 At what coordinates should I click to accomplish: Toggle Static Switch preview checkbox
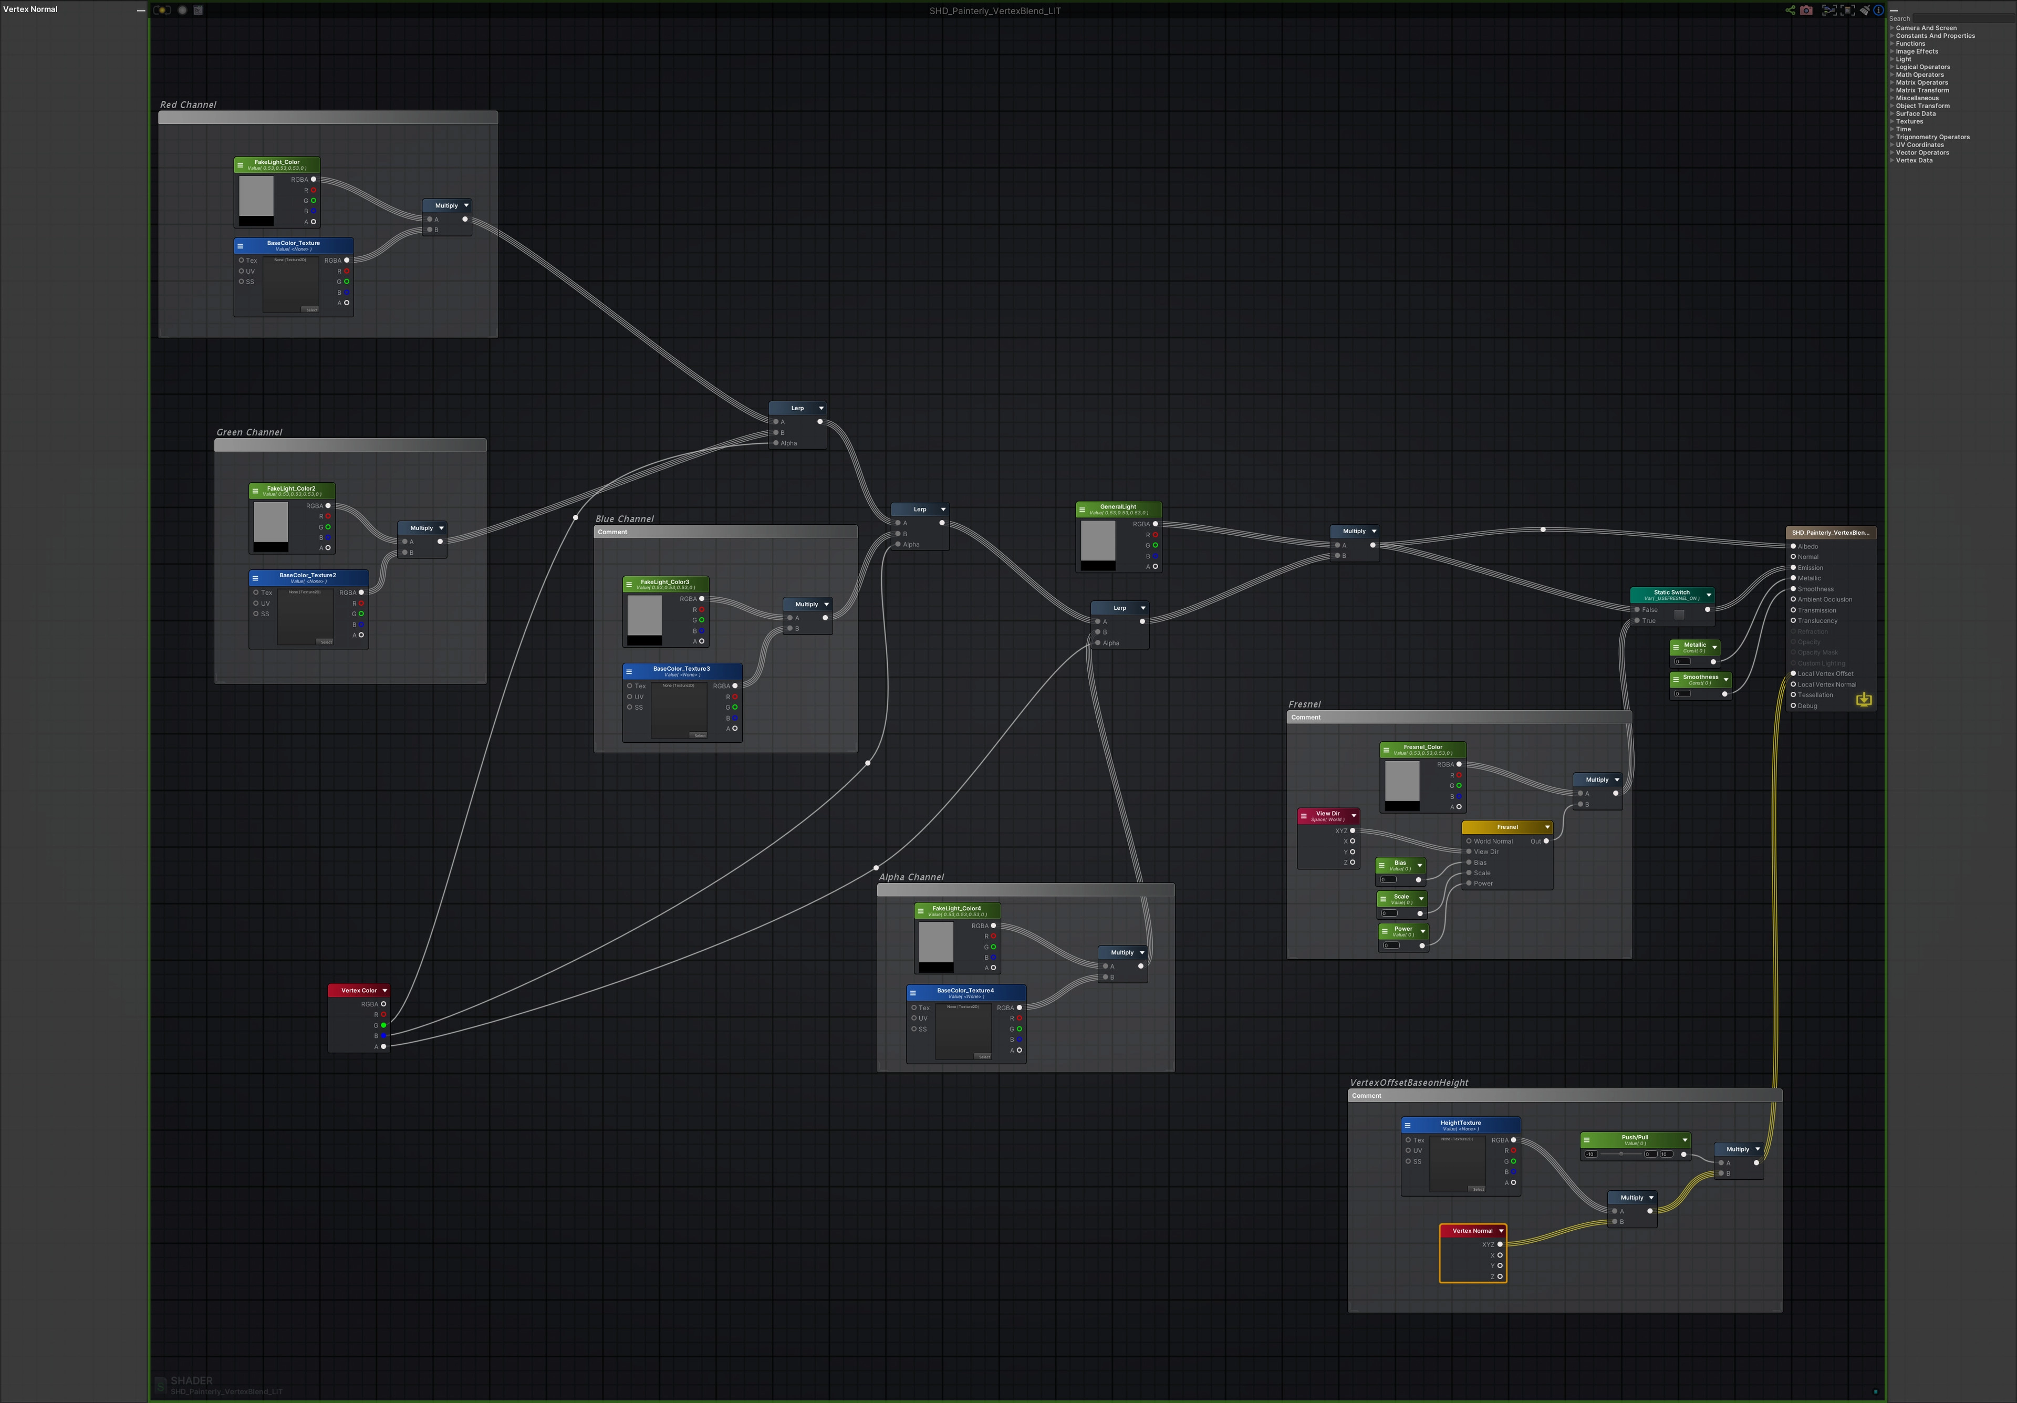1679,615
